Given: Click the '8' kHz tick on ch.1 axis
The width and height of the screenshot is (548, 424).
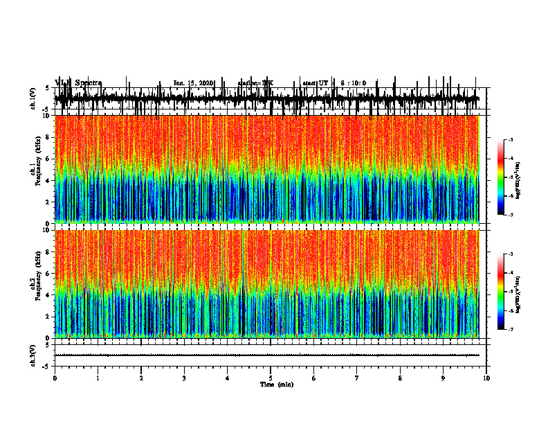Looking at the screenshot, I should tap(48, 137).
